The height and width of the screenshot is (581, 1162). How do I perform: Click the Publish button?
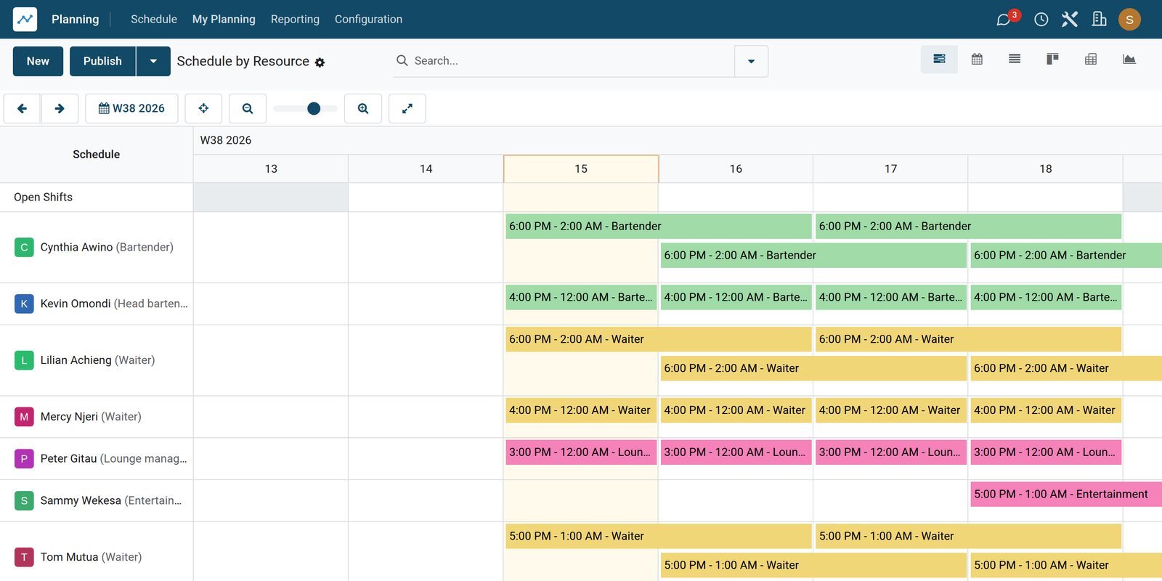[x=102, y=61]
